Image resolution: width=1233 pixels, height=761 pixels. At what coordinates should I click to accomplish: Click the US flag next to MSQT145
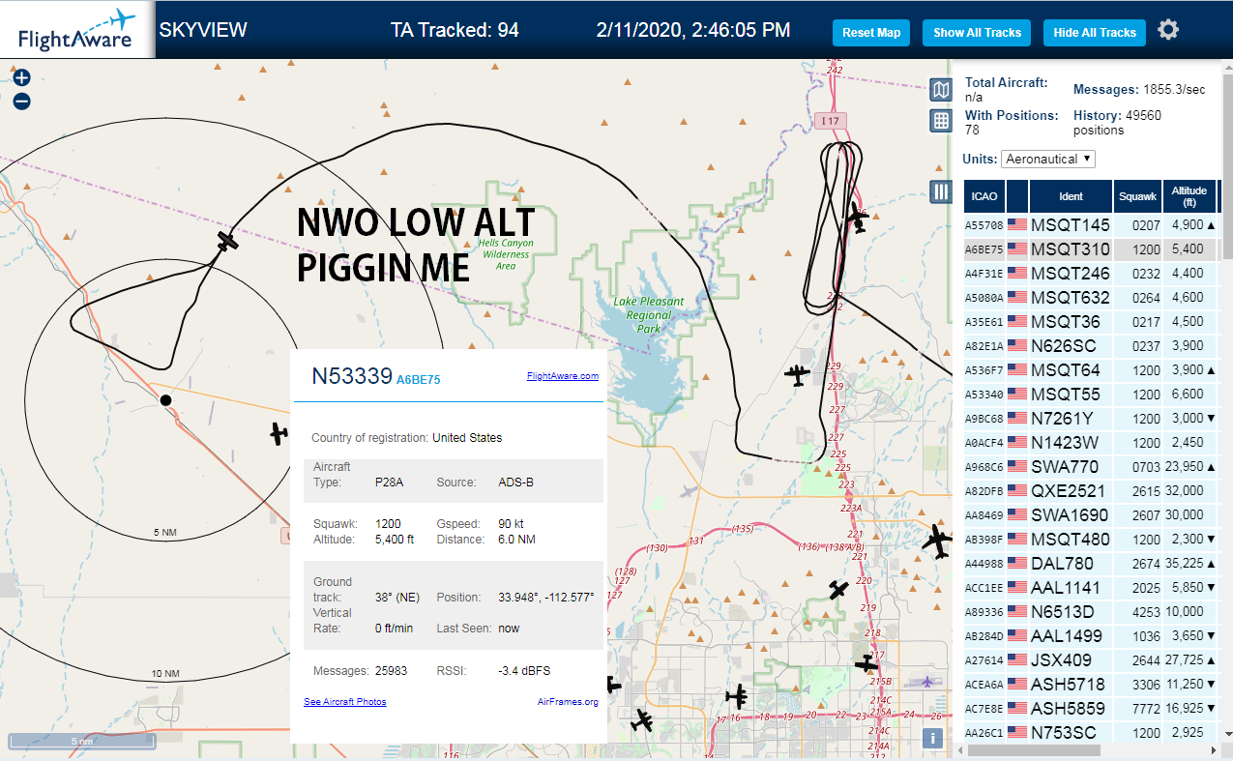(1017, 225)
